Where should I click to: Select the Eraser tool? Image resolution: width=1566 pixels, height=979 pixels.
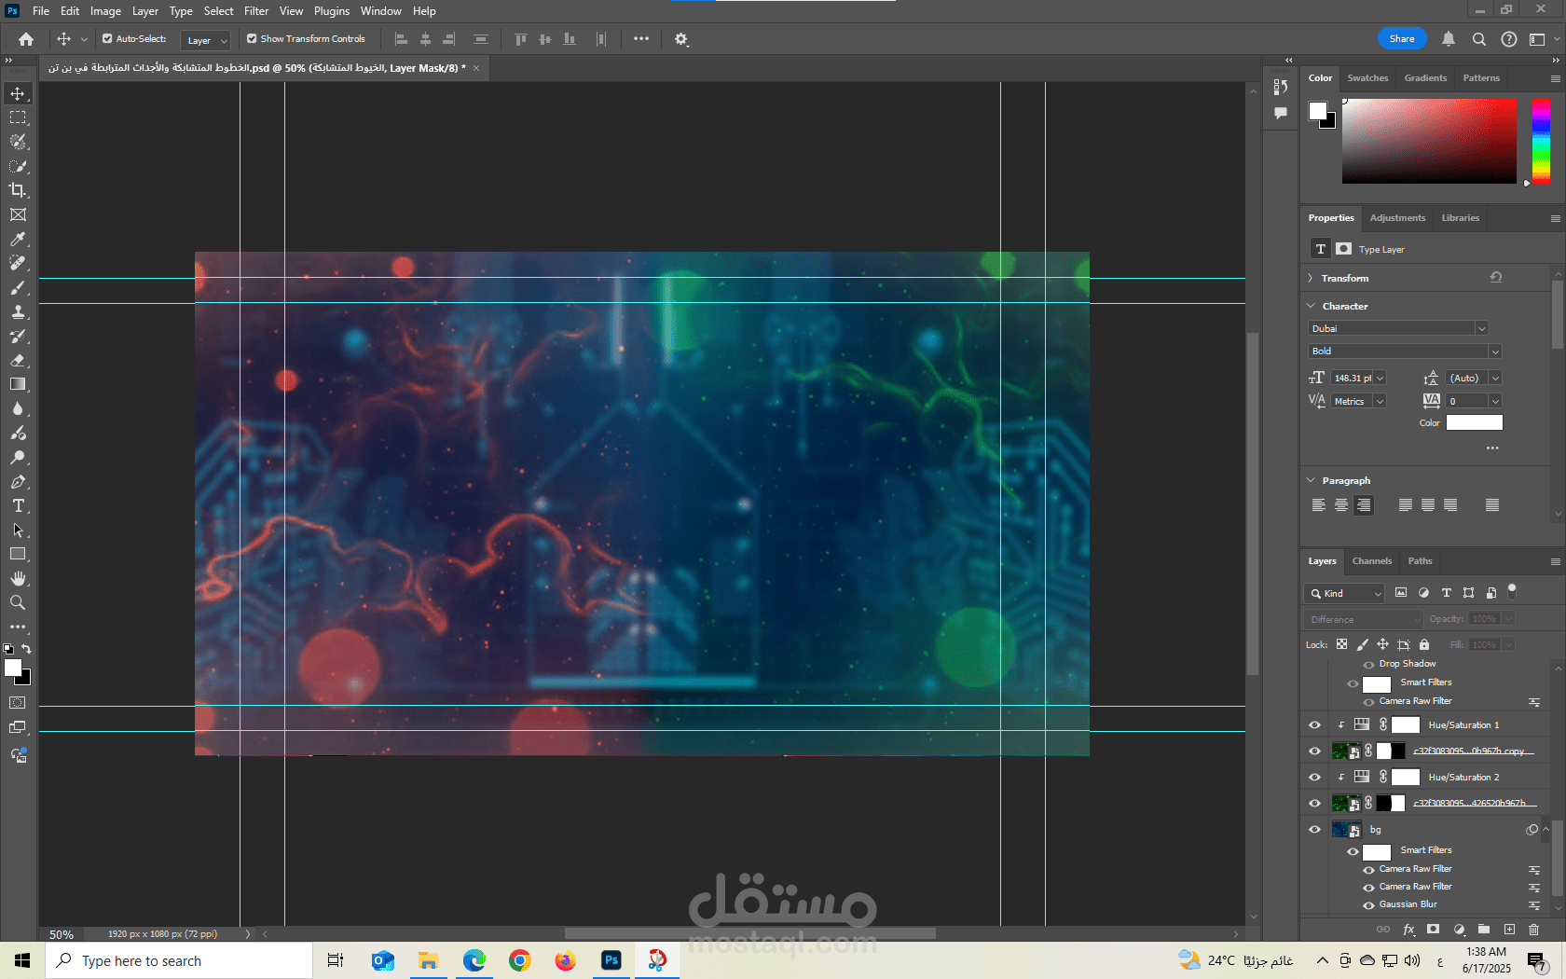click(x=18, y=360)
